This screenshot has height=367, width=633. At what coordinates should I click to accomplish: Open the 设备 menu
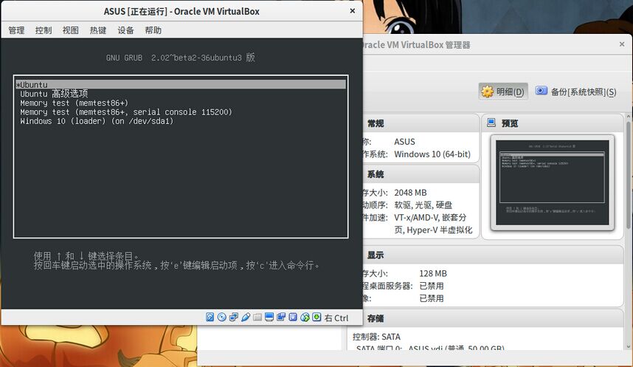coord(125,30)
